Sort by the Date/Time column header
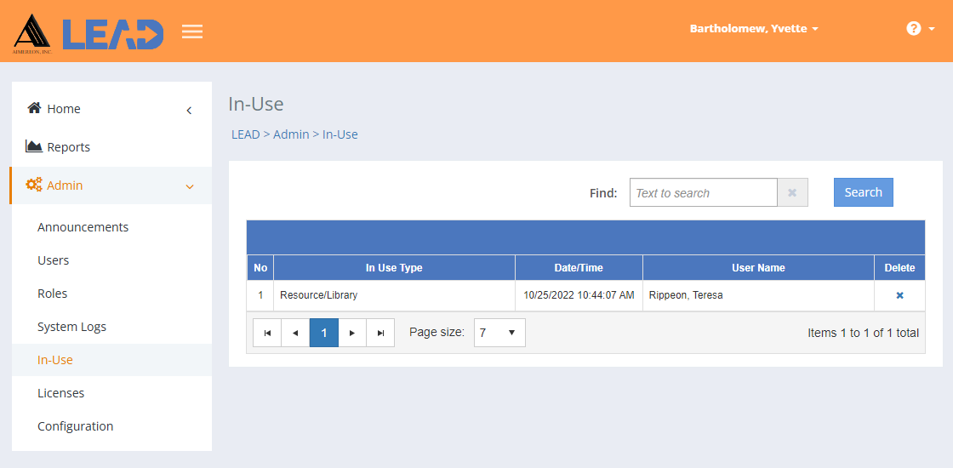 [x=579, y=267]
